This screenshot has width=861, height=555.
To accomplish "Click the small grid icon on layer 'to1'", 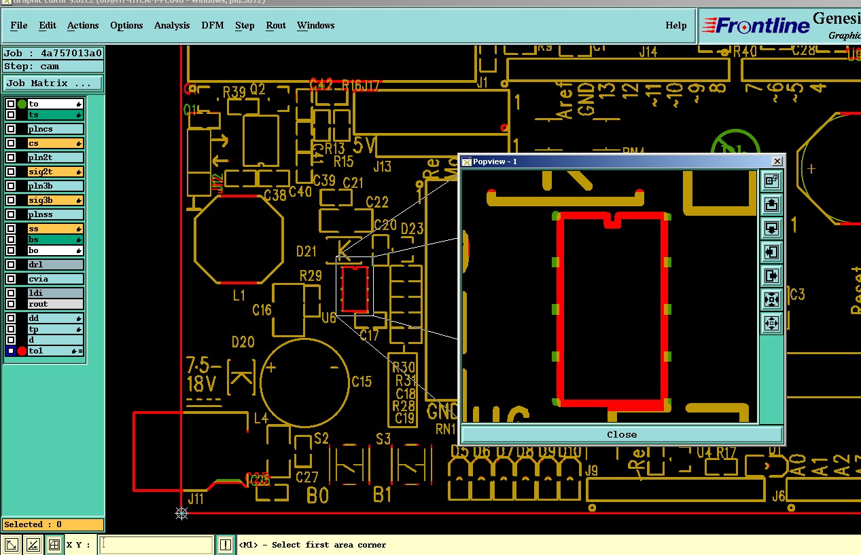I will [x=81, y=351].
